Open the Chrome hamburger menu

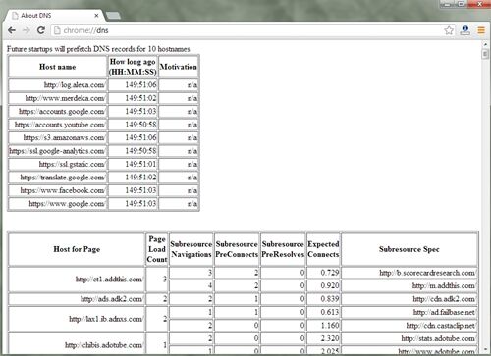click(x=481, y=30)
